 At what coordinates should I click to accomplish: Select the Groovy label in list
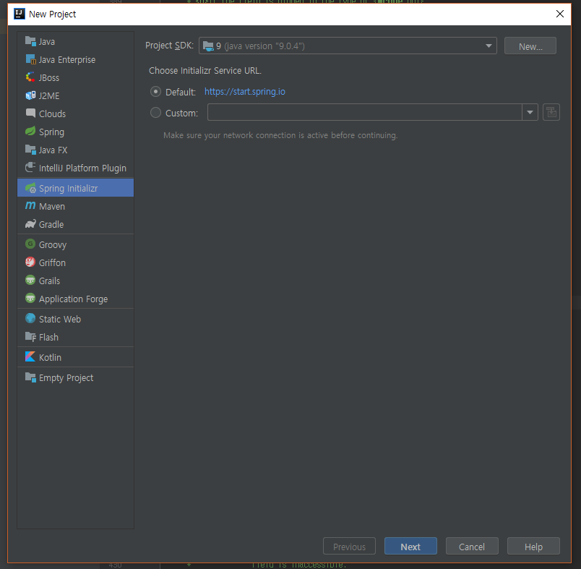pos(53,244)
